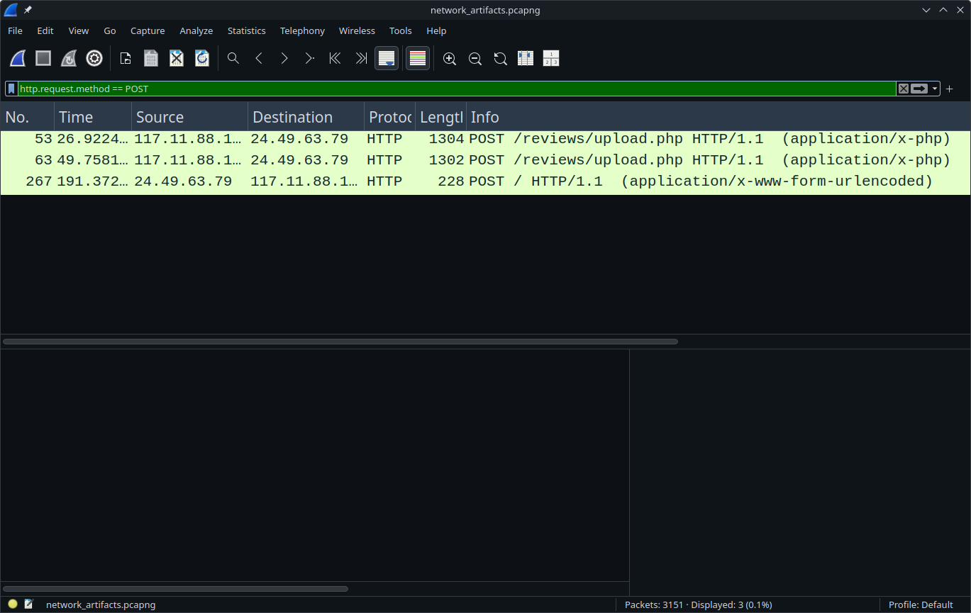The width and height of the screenshot is (971, 613).
Task: Click the display filter input field
Action: (x=457, y=89)
